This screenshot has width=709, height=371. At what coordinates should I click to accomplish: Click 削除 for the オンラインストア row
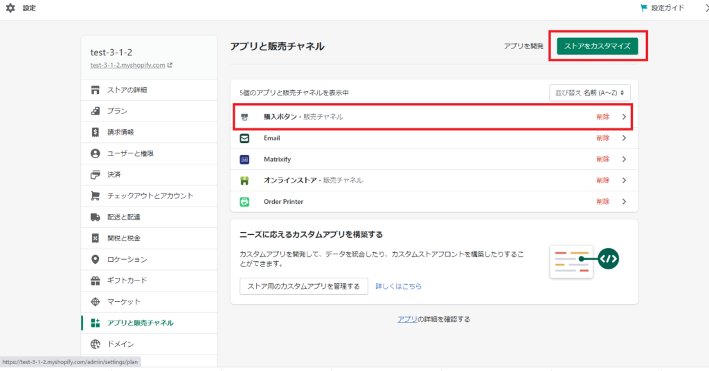602,180
